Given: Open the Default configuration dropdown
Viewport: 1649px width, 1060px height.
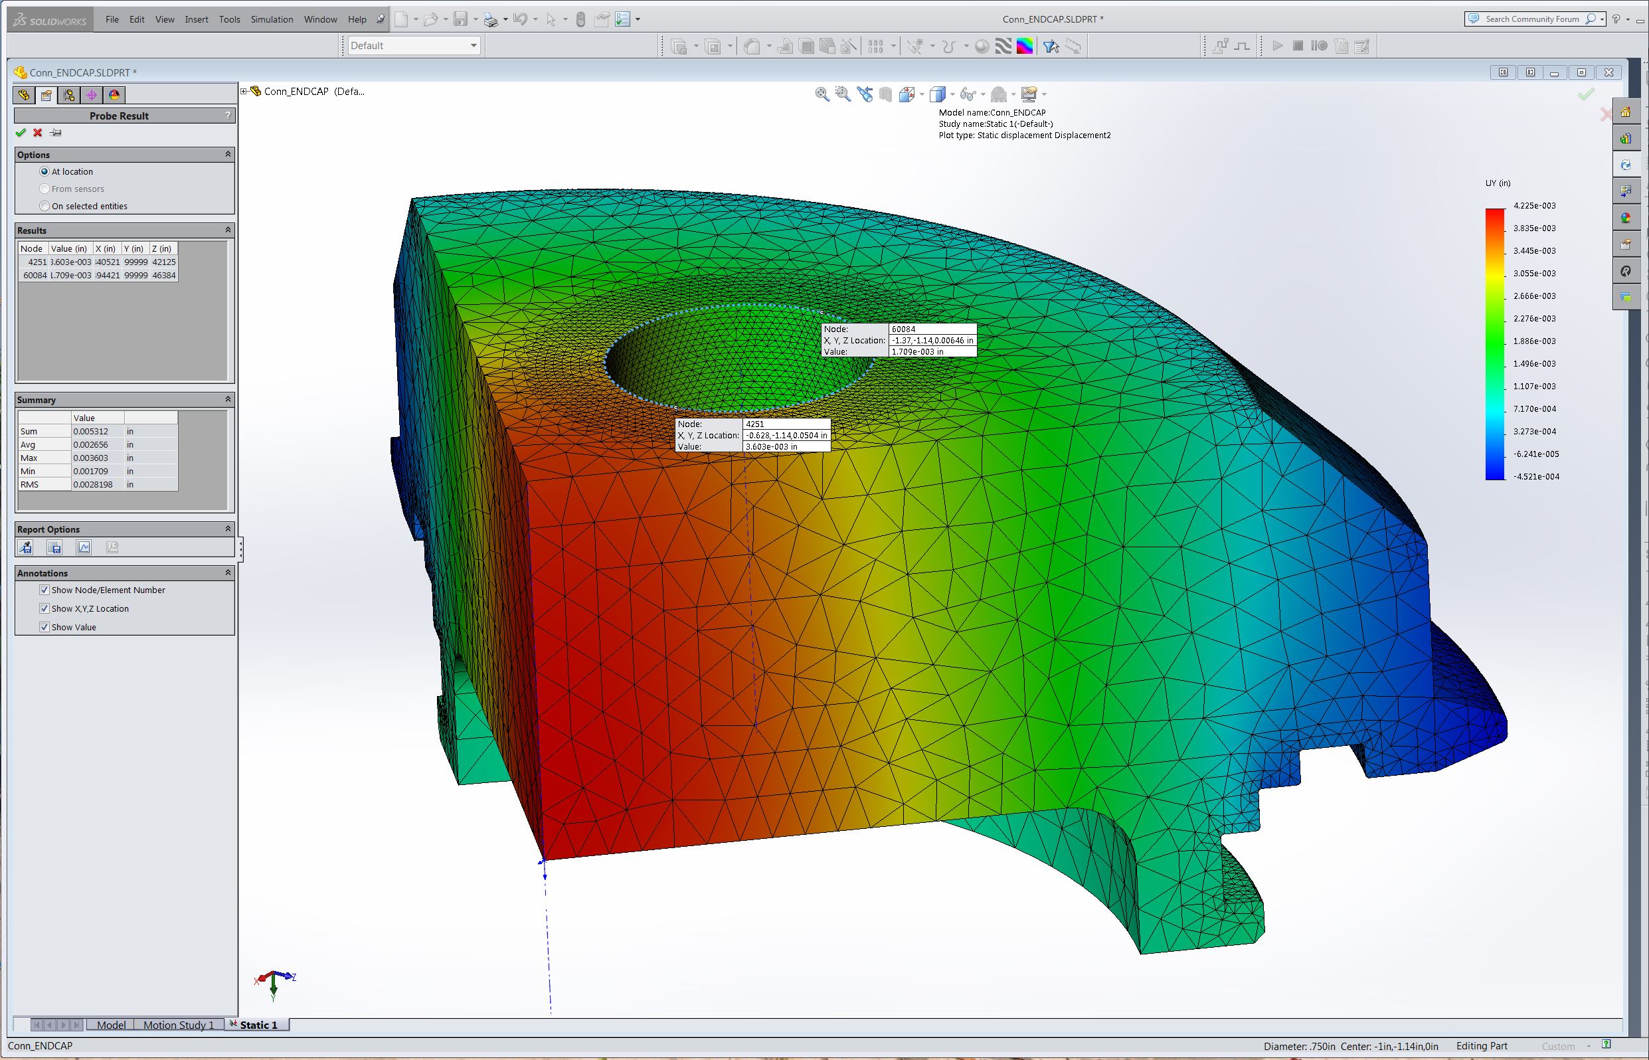Looking at the screenshot, I should 414,46.
